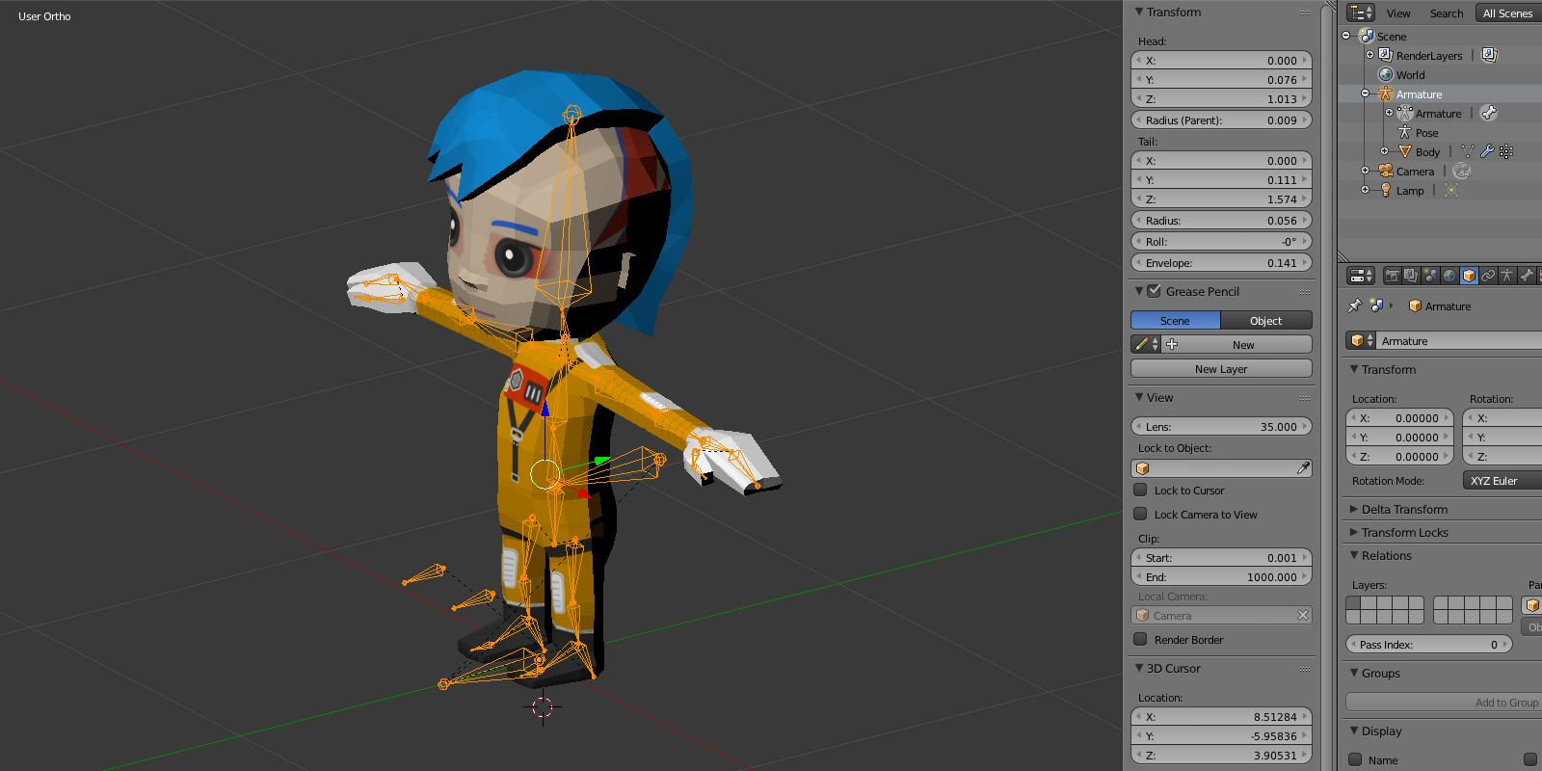The image size is (1542, 771).
Task: Click the Armature object name field
Action: [1458, 340]
